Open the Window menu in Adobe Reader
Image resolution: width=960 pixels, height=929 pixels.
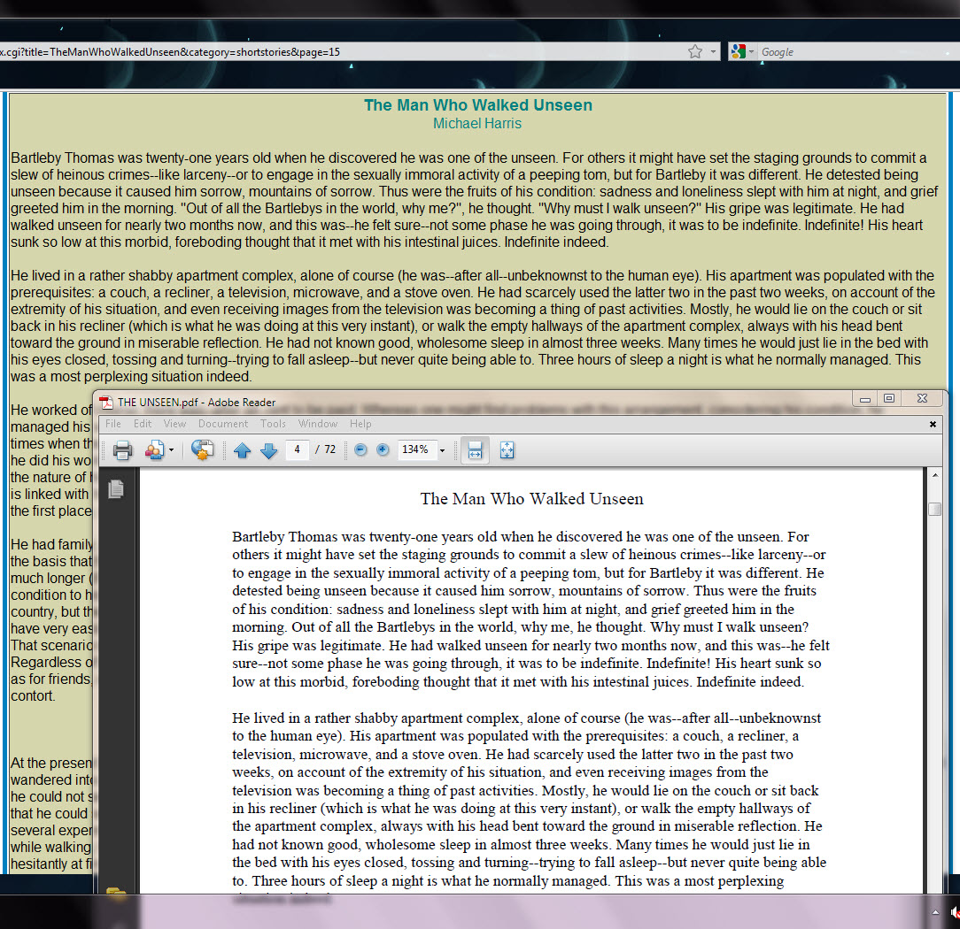point(318,424)
